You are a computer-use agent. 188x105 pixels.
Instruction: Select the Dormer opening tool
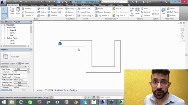(x=146, y=15)
